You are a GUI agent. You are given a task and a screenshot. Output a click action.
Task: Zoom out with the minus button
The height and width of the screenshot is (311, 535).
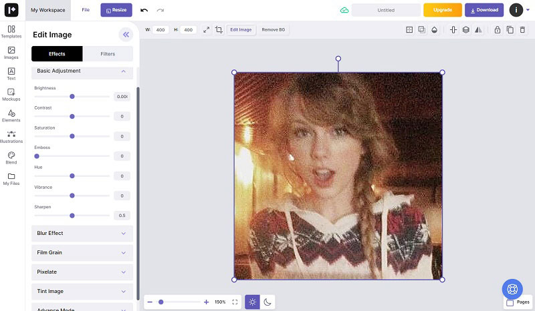click(150, 302)
